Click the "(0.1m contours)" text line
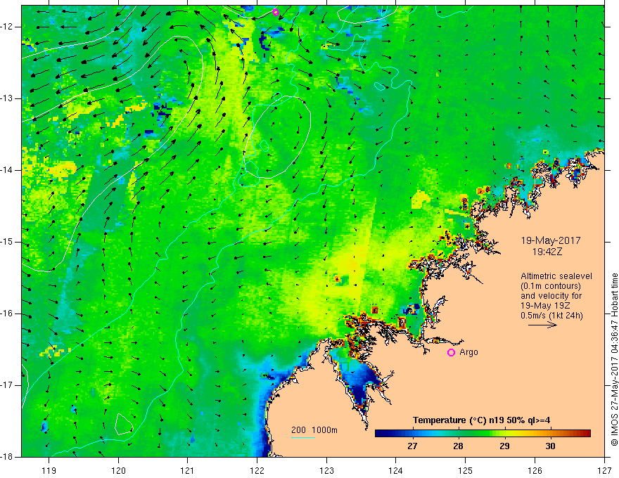Viewport: 619px width, 478px height. click(551, 286)
